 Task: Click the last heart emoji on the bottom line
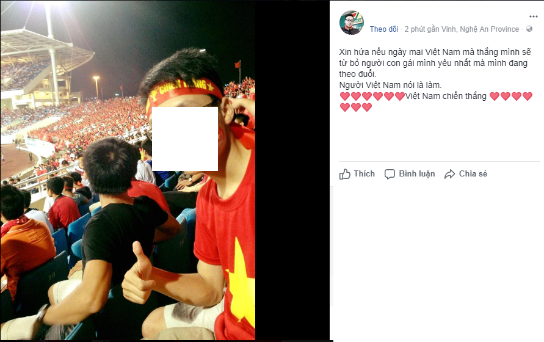367,107
